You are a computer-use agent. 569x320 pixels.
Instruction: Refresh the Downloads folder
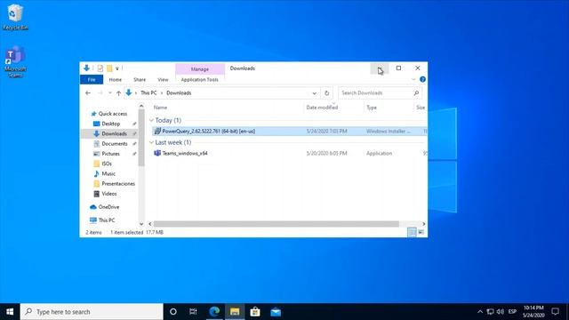coord(326,92)
